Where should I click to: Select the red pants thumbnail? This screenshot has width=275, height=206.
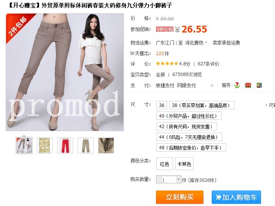(x=65, y=146)
